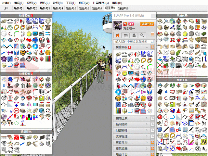The height and width of the screenshot is (156, 208).
Task: Click the magnifier search tab icon
Action: tap(142, 35)
